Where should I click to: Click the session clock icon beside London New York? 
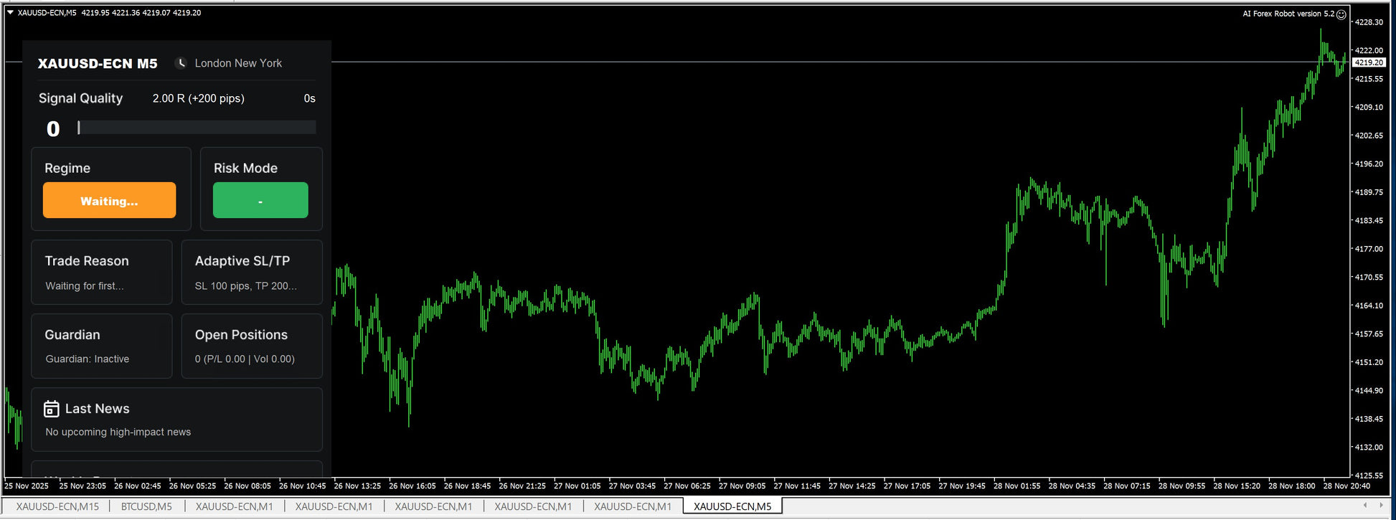click(x=181, y=63)
